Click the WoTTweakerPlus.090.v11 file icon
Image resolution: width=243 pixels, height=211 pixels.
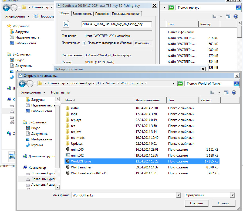pyautogui.click(x=68, y=173)
